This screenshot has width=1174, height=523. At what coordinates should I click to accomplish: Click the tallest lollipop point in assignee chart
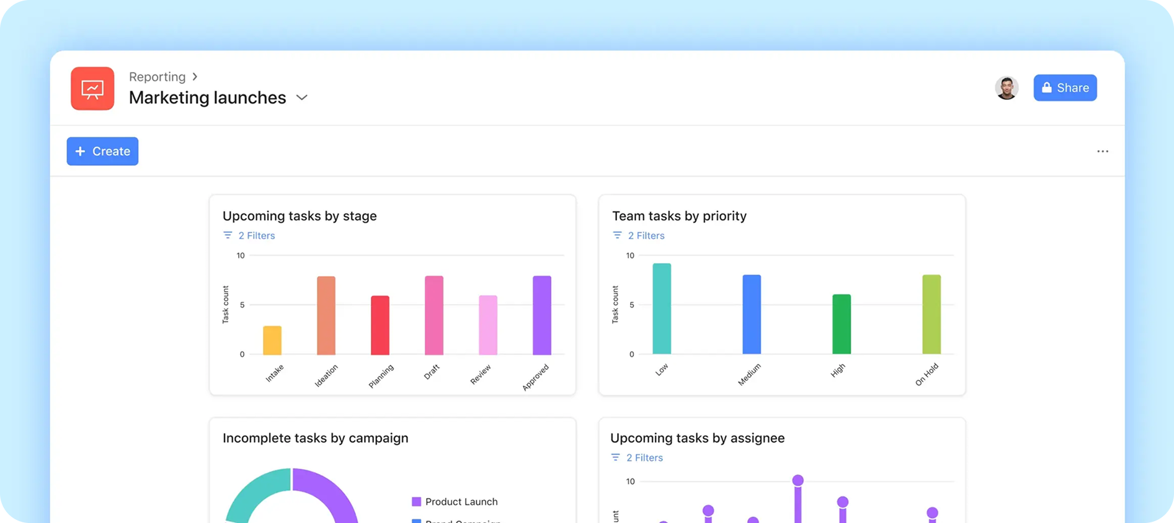point(798,480)
